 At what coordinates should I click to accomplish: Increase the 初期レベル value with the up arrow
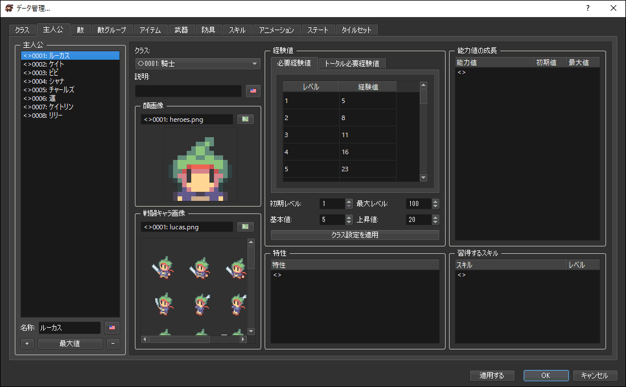click(x=349, y=201)
